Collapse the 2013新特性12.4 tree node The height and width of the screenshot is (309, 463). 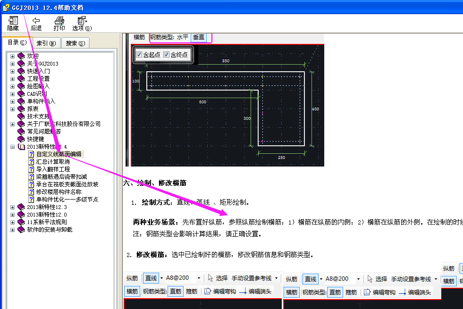12,147
